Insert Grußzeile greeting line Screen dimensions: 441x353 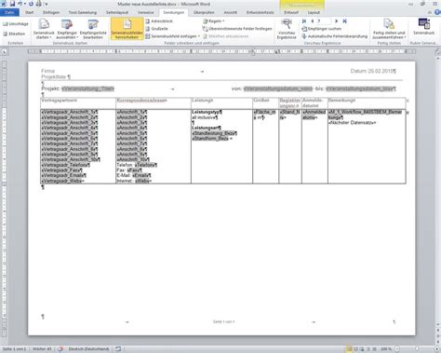click(156, 29)
